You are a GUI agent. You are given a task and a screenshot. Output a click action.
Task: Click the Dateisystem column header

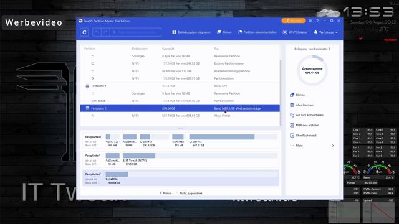[140, 49]
